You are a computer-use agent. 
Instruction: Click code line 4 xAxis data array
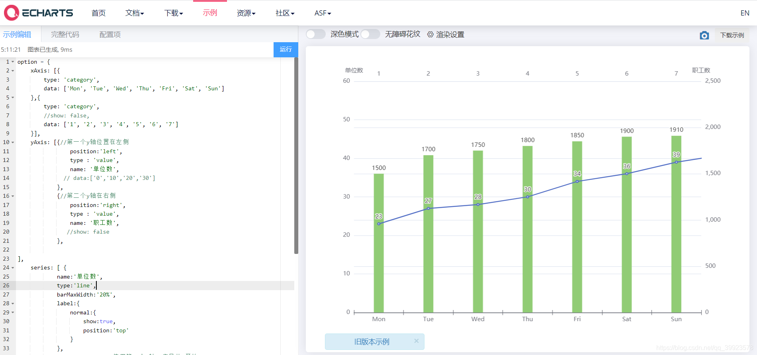(x=134, y=89)
